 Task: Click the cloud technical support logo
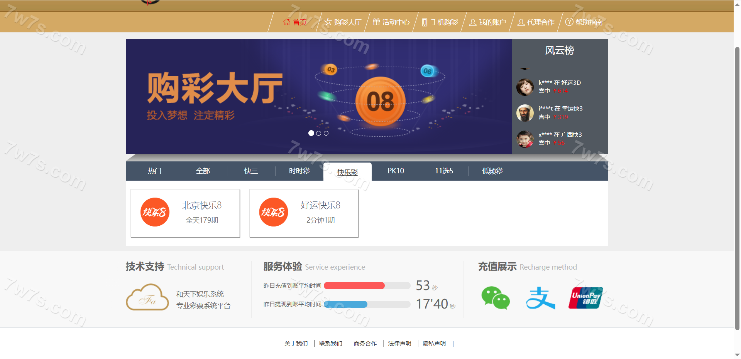pos(147,297)
